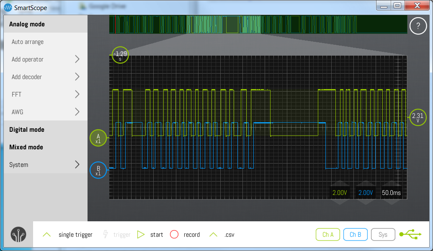Expand FFT submenu arrow

[x=77, y=94]
